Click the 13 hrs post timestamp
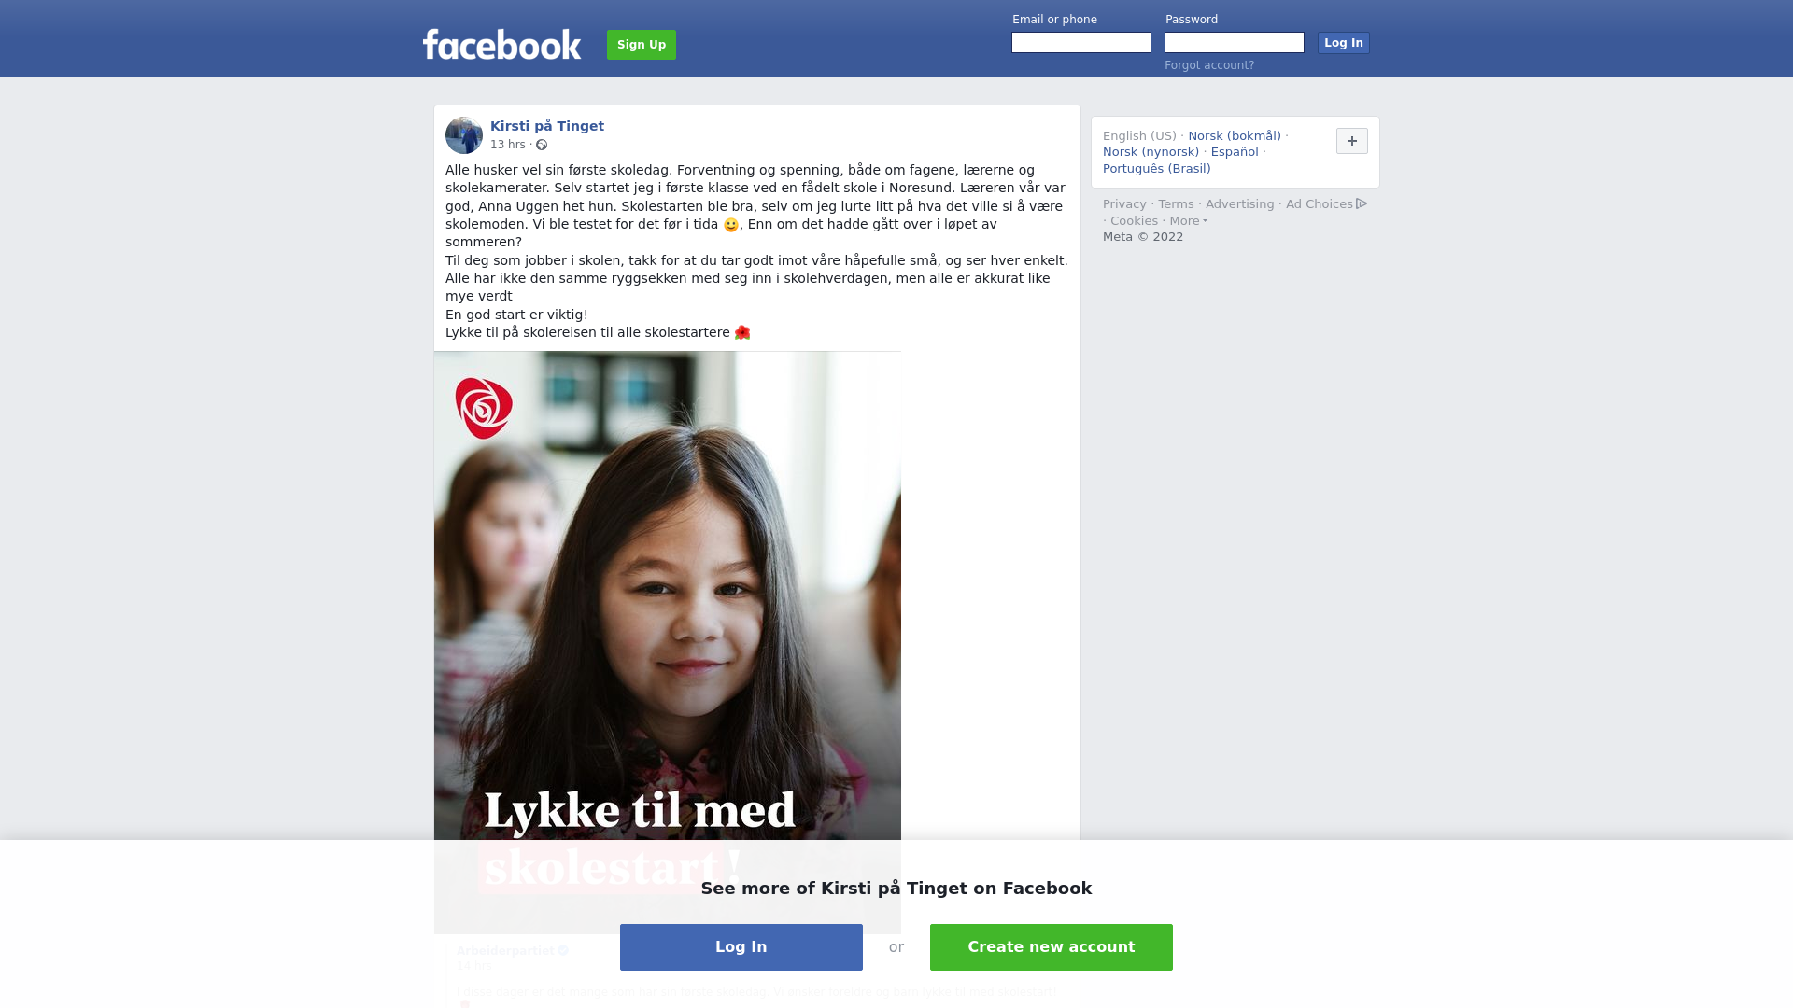 (x=508, y=145)
